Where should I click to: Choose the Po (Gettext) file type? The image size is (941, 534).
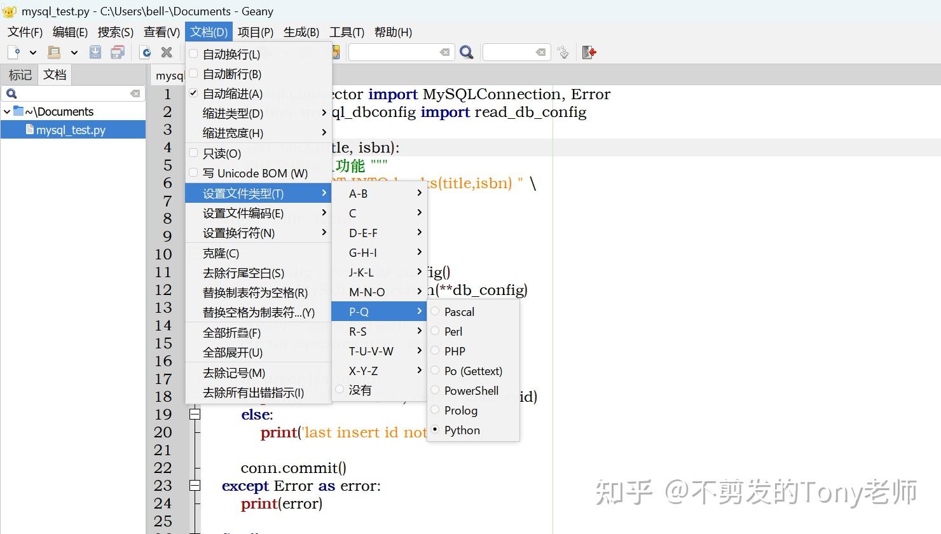473,371
